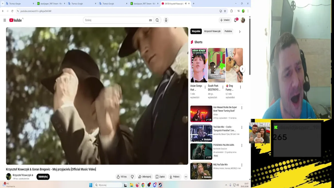Image resolution: width=334 pixels, height=188 pixels.
Task: Open options for Asian Songs short
Action: tap(205, 87)
